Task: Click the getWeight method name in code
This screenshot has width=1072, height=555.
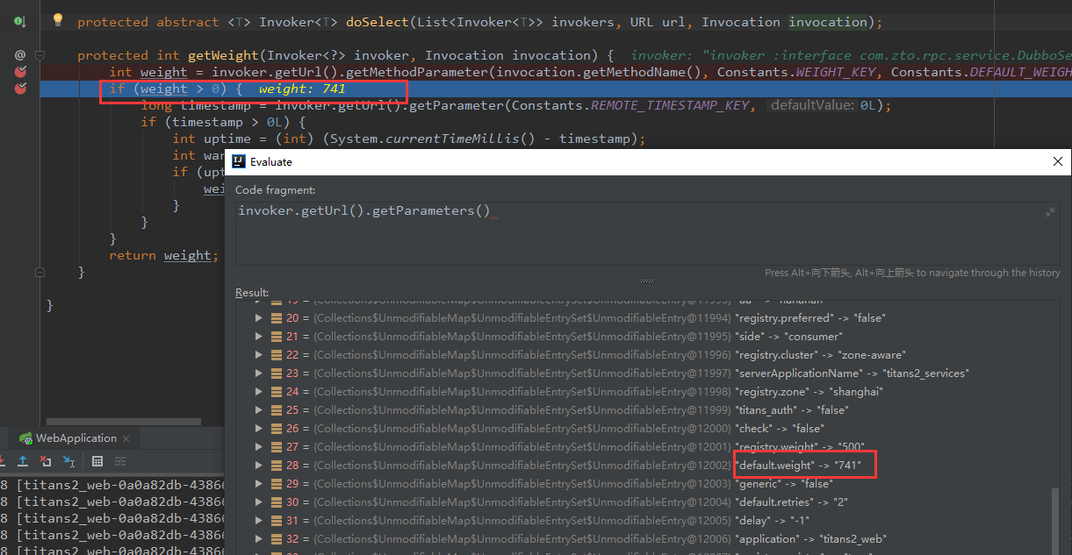Action: pos(224,55)
